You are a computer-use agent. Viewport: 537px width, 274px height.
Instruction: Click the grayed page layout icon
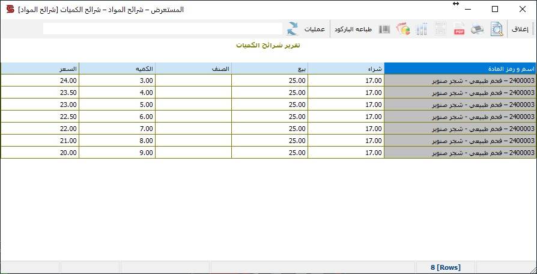[440, 29]
